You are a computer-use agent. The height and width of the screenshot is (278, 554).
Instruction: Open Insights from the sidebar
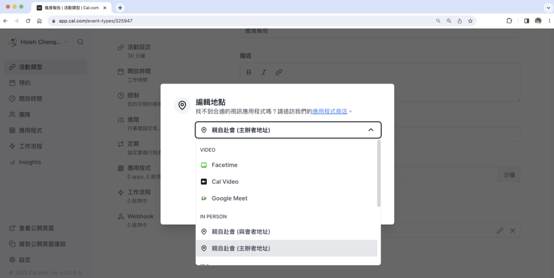29,162
